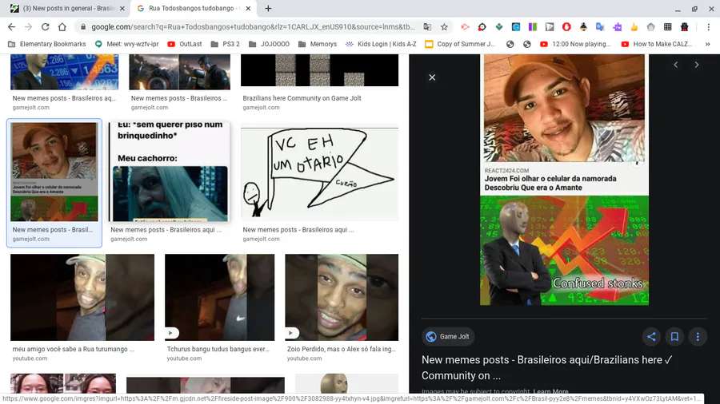
Task: Show the previous image in preview panel
Action: coord(675,65)
